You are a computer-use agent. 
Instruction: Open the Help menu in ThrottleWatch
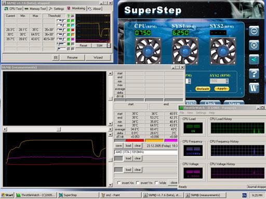211,113
